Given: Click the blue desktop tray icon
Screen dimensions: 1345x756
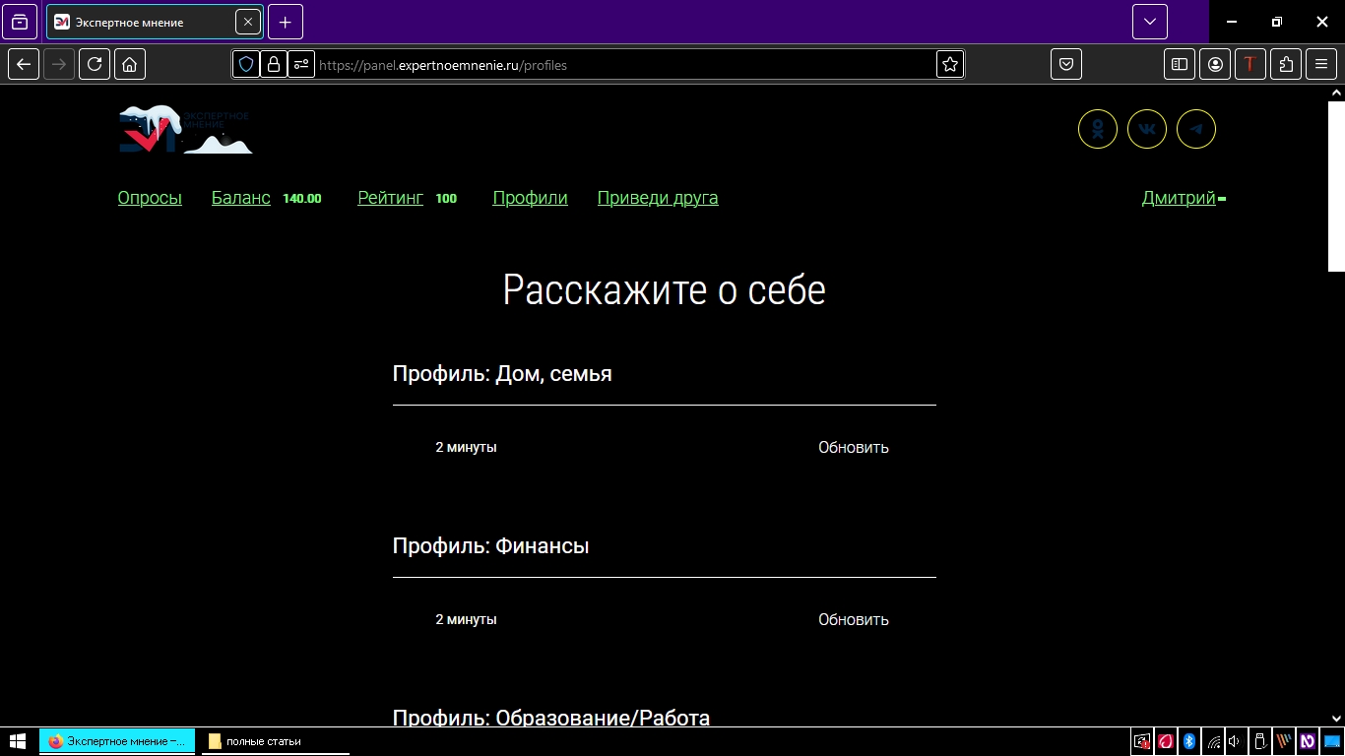Looking at the screenshot, I should coord(1331,741).
